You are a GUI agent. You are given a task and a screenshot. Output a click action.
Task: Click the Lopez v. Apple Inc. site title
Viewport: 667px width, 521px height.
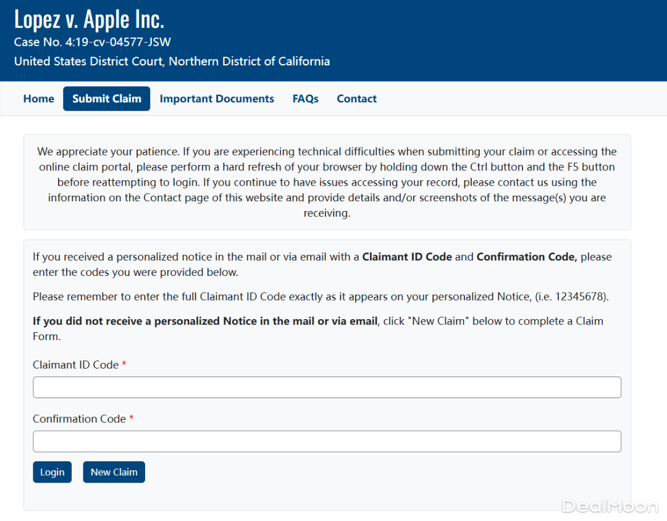pos(89,20)
